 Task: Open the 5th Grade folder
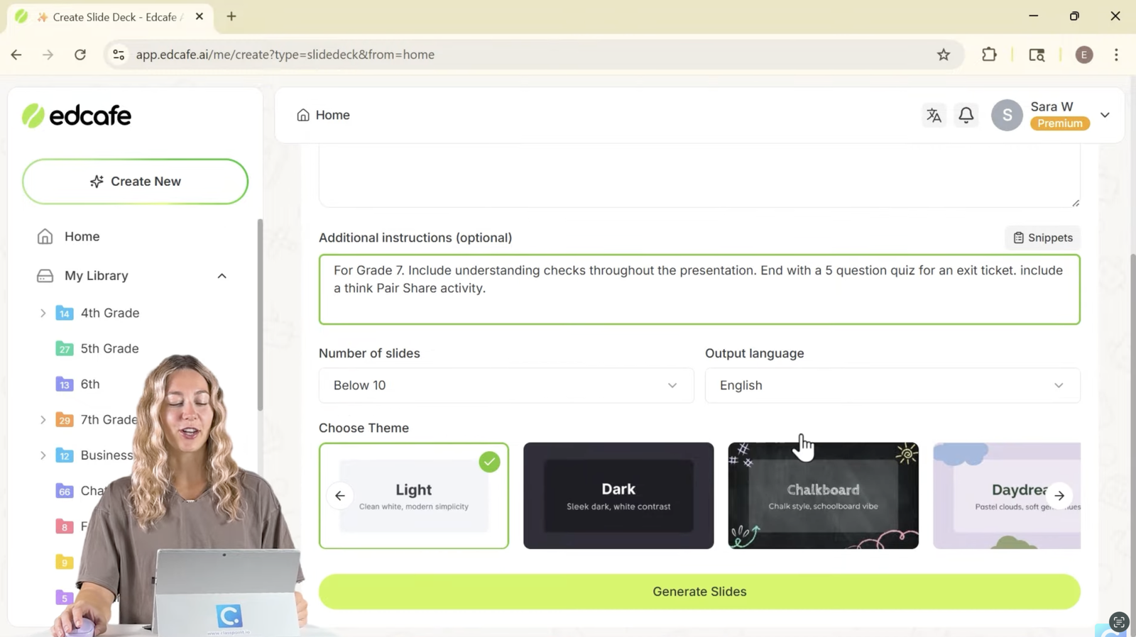pos(109,348)
